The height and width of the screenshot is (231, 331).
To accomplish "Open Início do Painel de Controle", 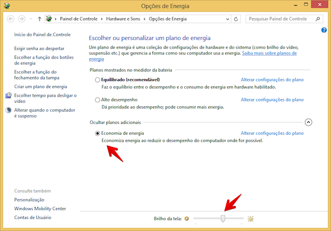I will 42,35.
